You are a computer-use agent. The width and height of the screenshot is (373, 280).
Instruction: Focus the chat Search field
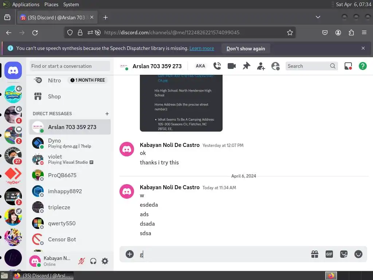click(x=311, y=66)
